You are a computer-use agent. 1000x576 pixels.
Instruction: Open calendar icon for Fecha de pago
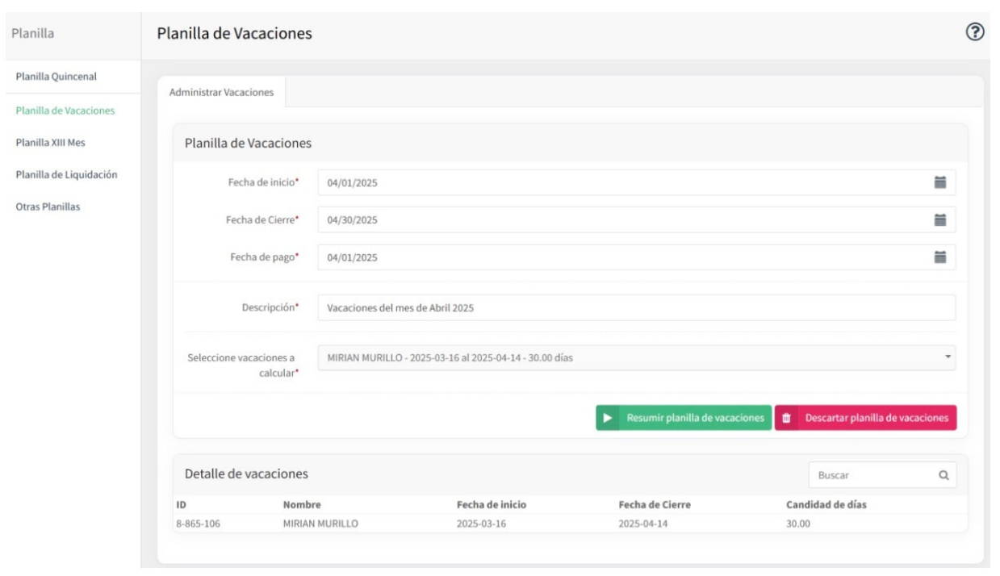939,257
